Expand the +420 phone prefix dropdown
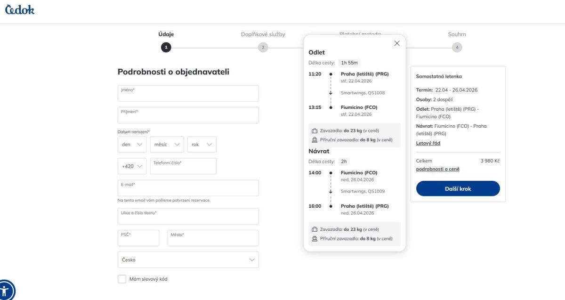 132,166
